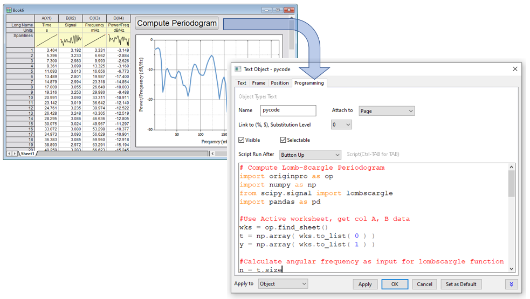Click the Text Object dialog title icon

coord(238,69)
